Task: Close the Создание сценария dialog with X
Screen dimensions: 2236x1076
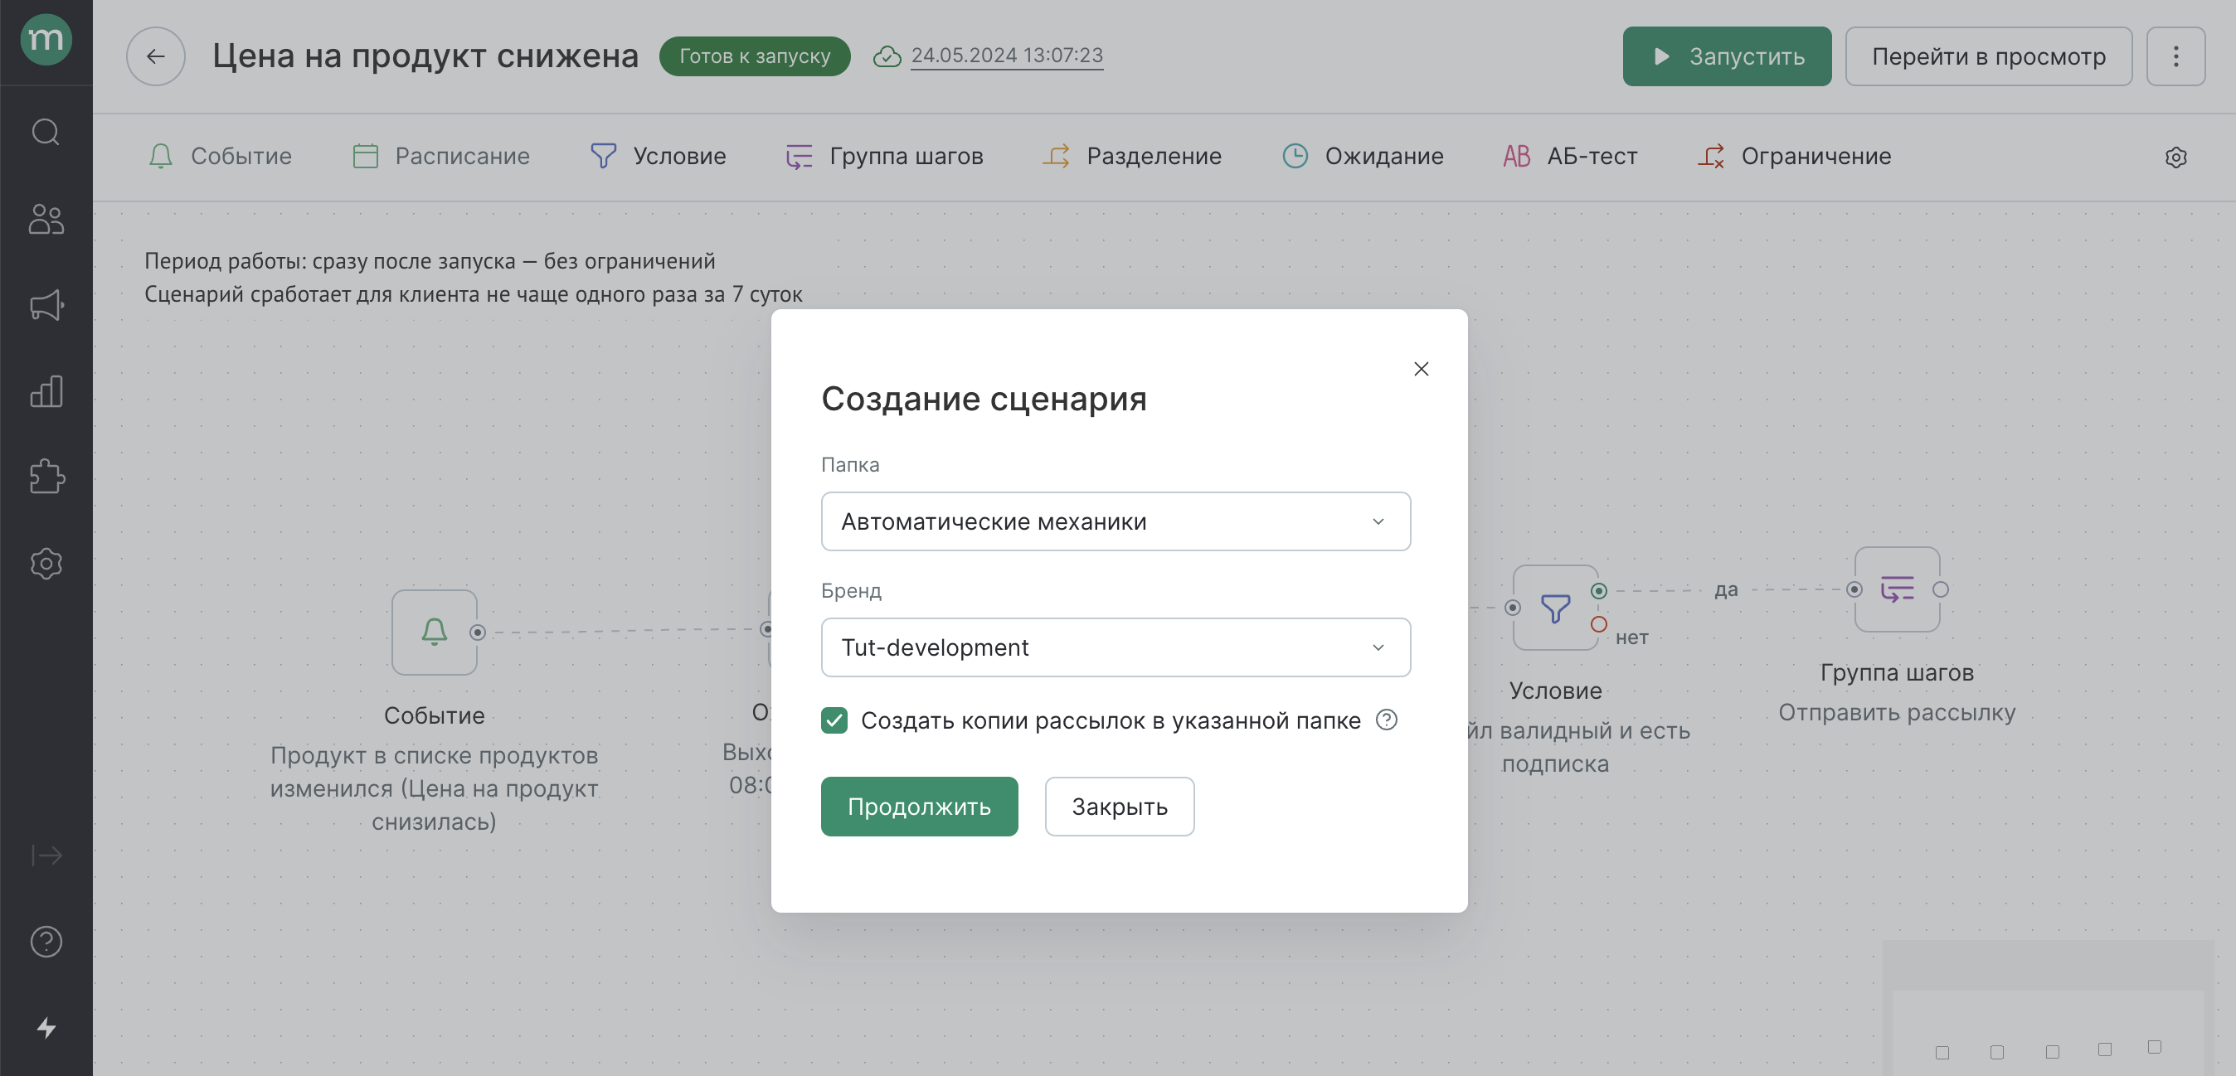Action: pos(1421,369)
